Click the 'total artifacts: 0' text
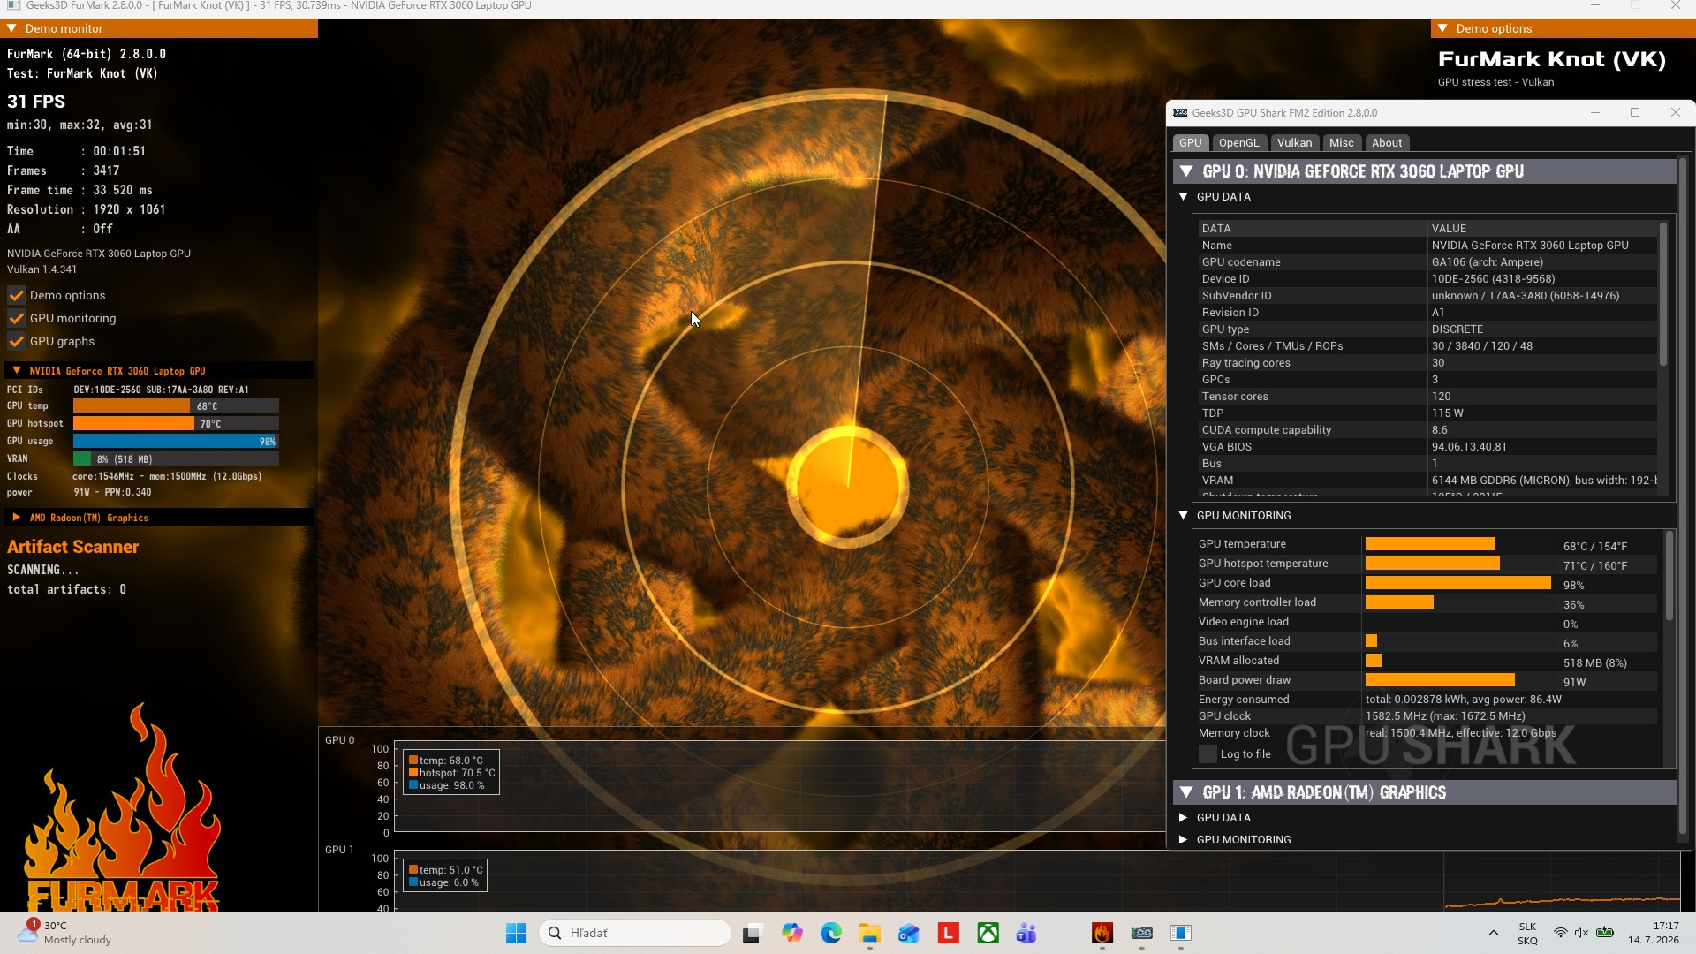Image resolution: width=1696 pixels, height=954 pixels. pos(66,589)
